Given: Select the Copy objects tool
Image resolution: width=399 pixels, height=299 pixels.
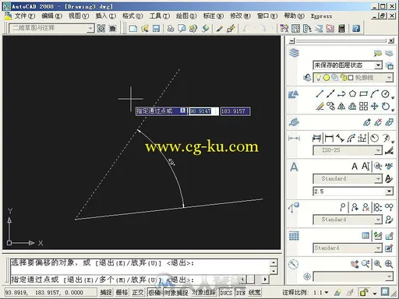Looking at the screenshot, I should [330, 106].
